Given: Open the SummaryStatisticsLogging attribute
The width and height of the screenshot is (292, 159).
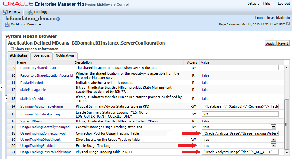Looking at the screenshot, I should pos(40,114).
